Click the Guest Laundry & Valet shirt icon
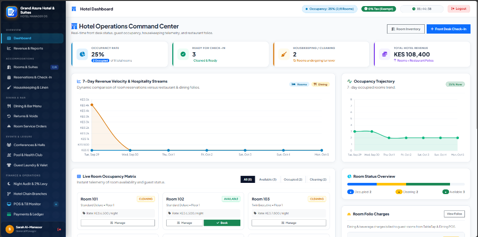The width and height of the screenshot is (478, 237). pos(9,165)
